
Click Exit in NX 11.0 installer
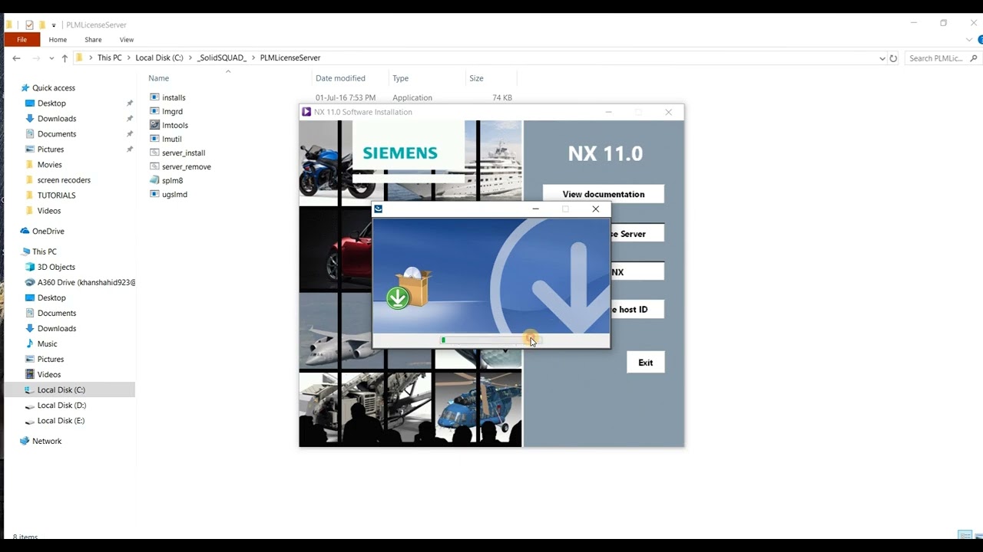pos(645,363)
